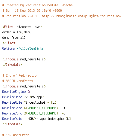
Task: Click the '# END WordPress' comment
Action: pos(16,135)
